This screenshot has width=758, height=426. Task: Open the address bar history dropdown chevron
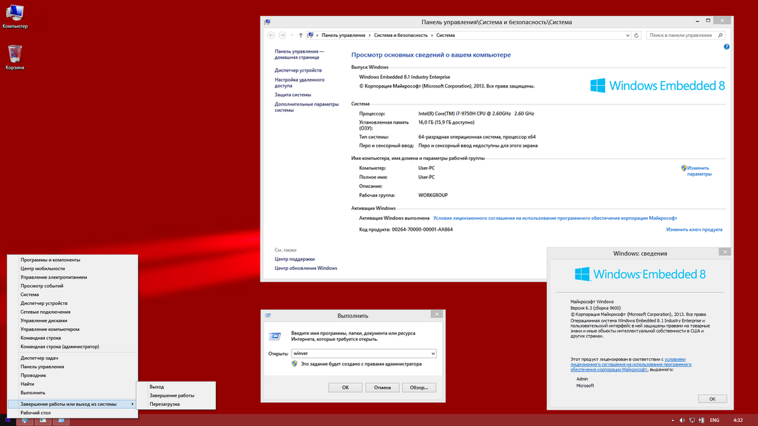(627, 35)
